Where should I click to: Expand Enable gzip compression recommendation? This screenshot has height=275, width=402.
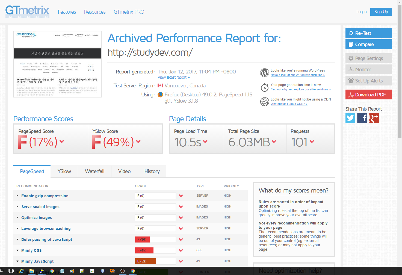coord(45,196)
